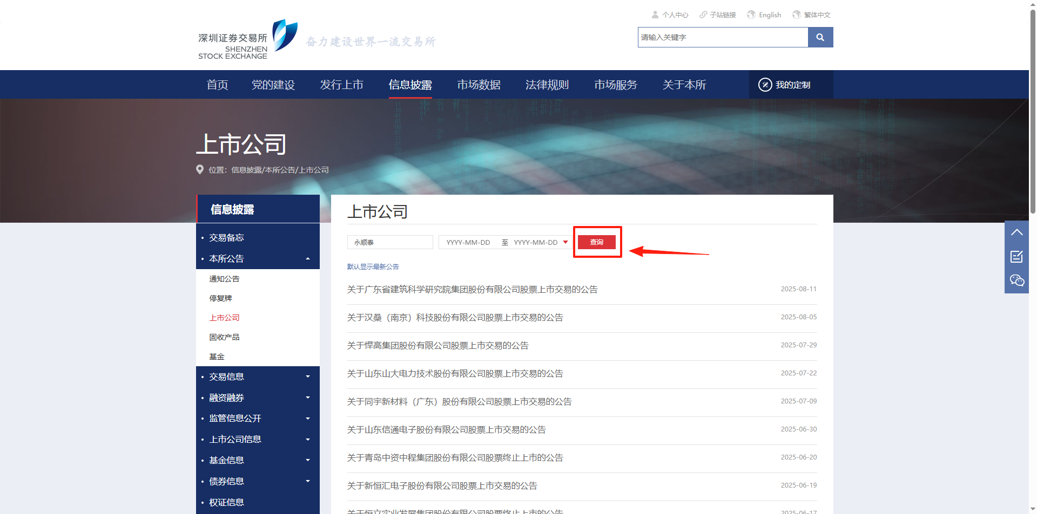Open announcement about 汉桑（南京）科技
The width and height of the screenshot is (1037, 514).
tap(455, 318)
